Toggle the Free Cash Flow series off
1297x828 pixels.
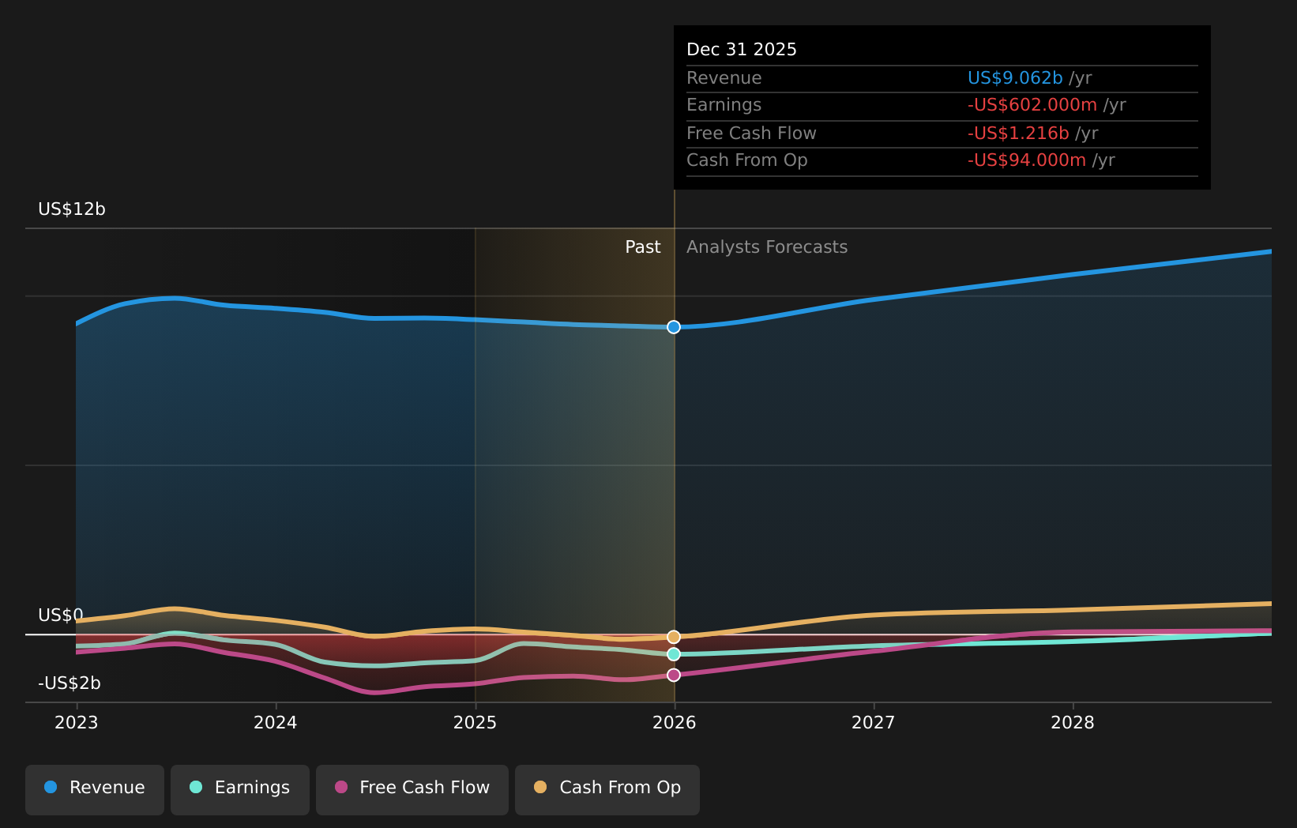point(412,789)
